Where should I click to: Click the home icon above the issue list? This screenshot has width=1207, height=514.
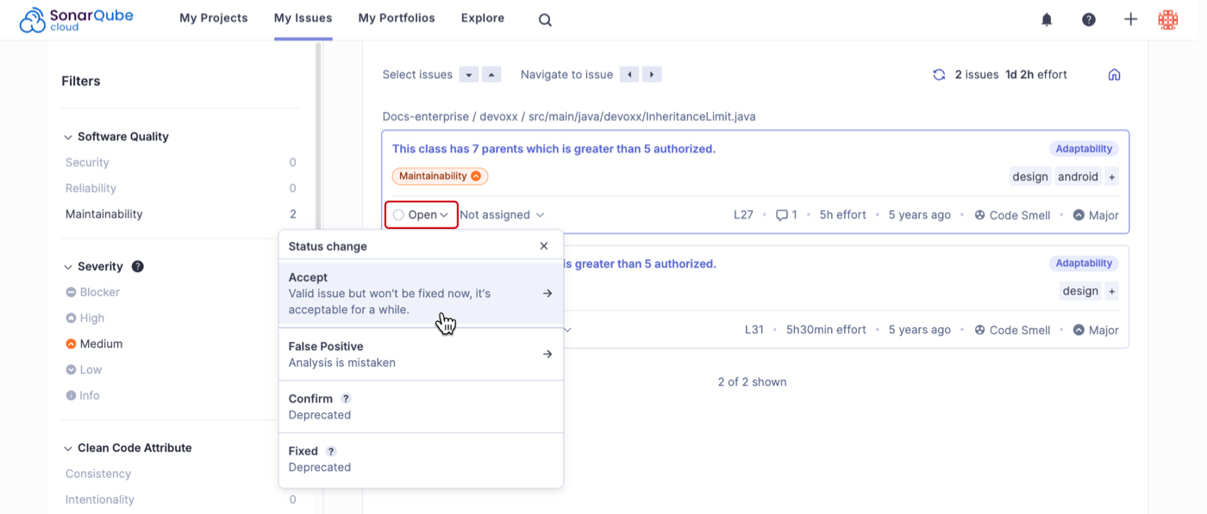point(1114,74)
